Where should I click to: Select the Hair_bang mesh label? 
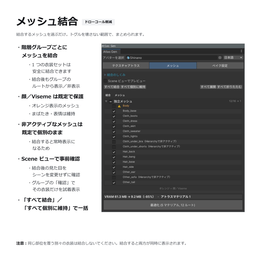129,157
